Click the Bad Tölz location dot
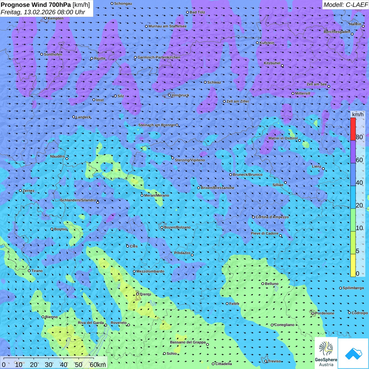 pyautogui.click(x=187, y=12)
